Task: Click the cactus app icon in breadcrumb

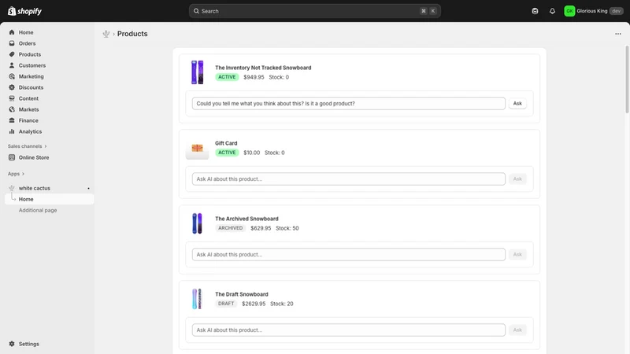Action: click(x=106, y=34)
